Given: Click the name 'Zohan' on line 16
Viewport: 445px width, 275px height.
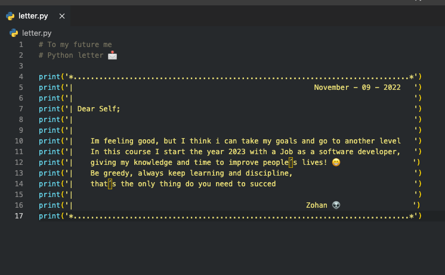Looking at the screenshot, I should pos(317,205).
